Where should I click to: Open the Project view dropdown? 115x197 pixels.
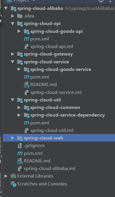click(x=33, y=1)
